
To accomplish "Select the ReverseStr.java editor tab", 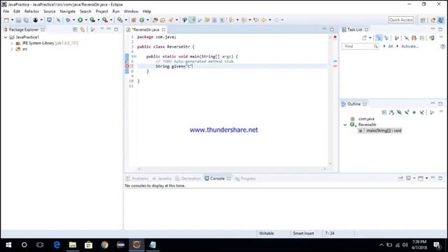I will 146,29.
